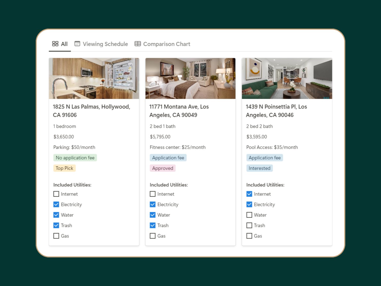The width and height of the screenshot is (381, 286).
Task: Click Parking: $50/month text
Action: pyautogui.click(x=74, y=147)
